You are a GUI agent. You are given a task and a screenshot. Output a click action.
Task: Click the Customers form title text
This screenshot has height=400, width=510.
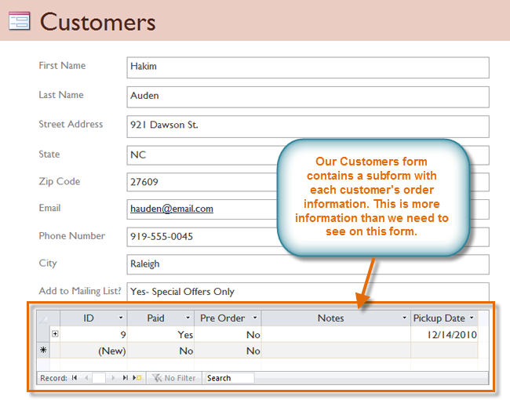click(98, 22)
